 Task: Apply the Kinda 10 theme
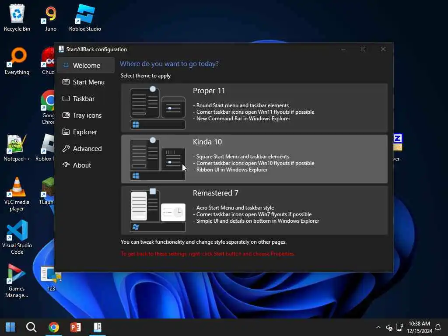254,159
